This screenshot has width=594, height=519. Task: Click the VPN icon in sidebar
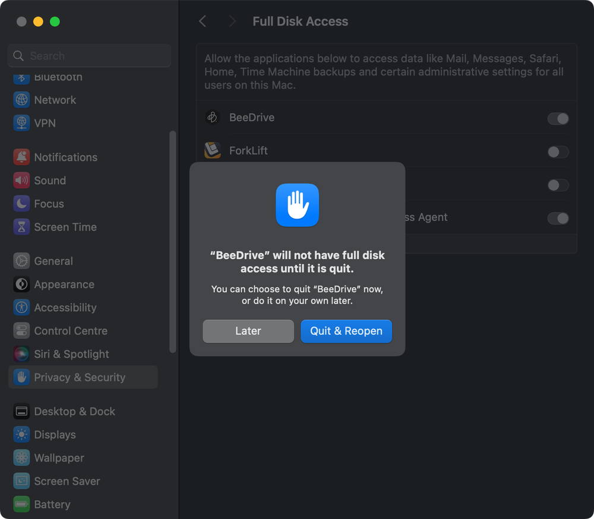pyautogui.click(x=21, y=123)
